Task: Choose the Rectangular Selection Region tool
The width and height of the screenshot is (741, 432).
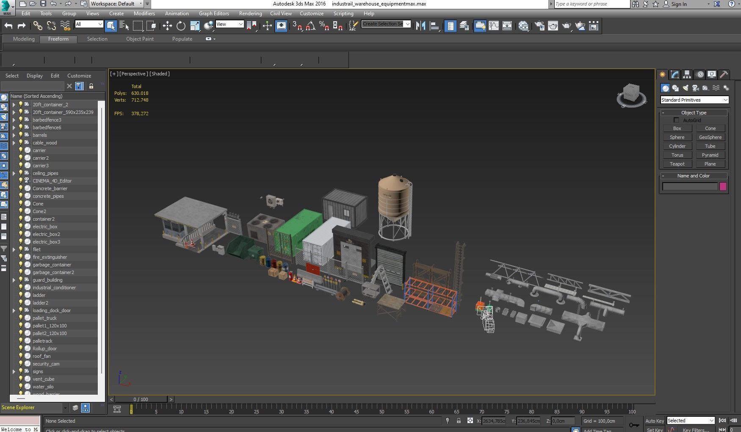Action: coord(138,26)
